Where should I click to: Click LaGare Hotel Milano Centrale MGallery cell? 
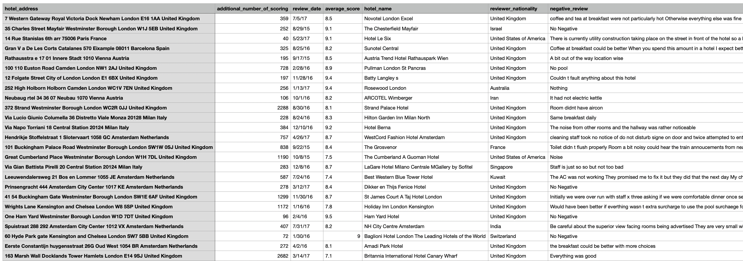(425, 167)
